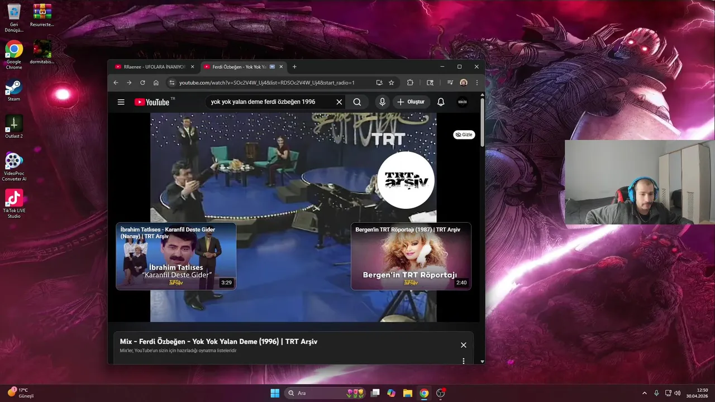The width and height of the screenshot is (715, 402).
Task: Open the YouTube hamburger guide menu
Action: (x=121, y=102)
